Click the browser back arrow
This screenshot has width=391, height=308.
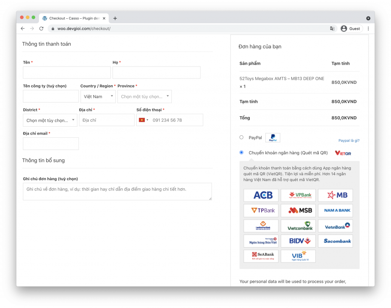(x=23, y=28)
